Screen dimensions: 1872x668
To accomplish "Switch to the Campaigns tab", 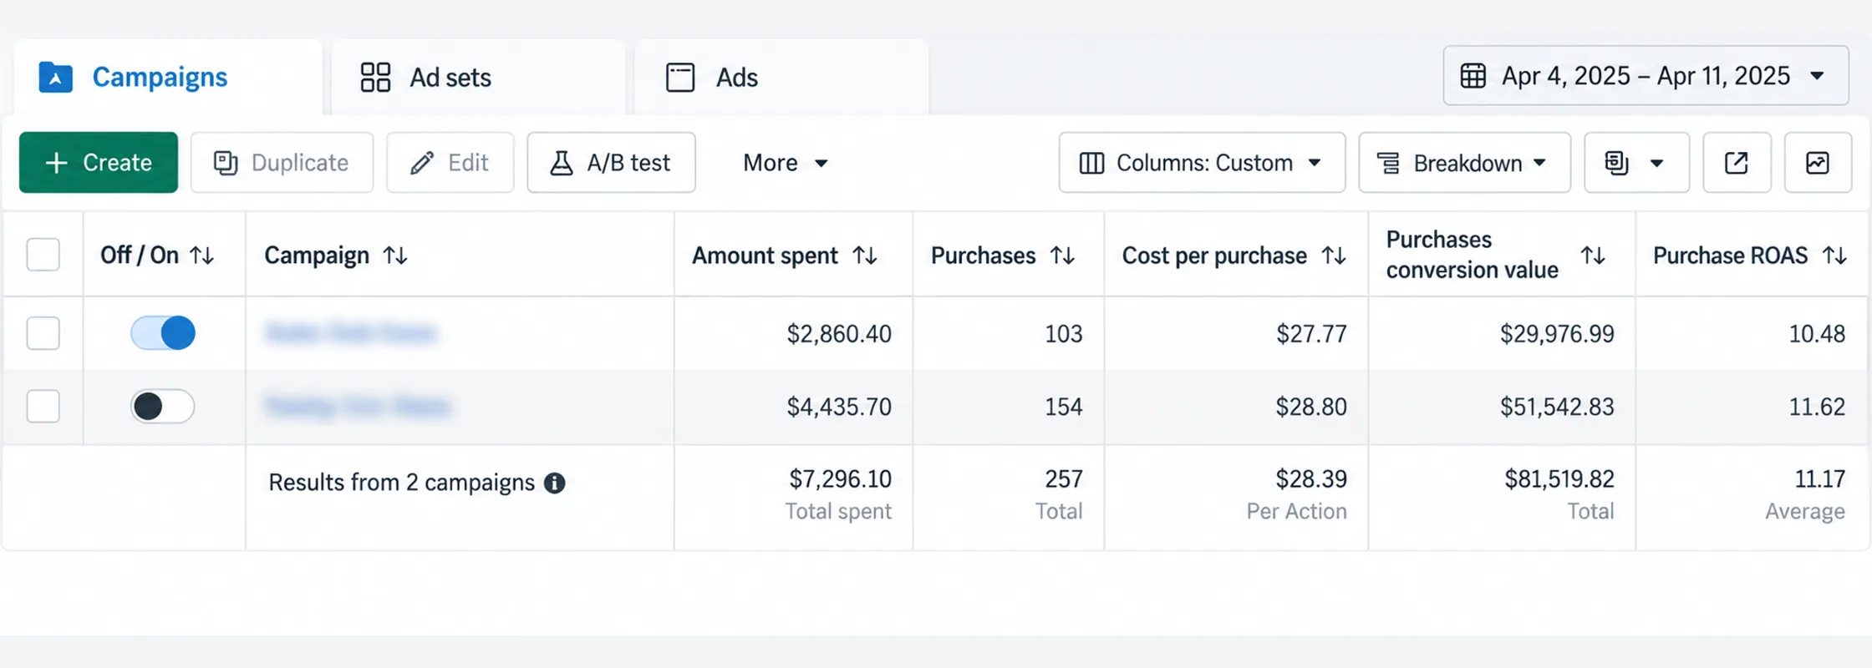I will (x=168, y=77).
